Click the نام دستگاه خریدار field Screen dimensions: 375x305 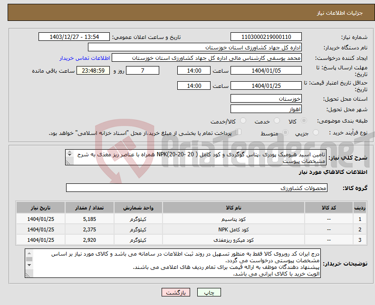[x=195, y=48]
